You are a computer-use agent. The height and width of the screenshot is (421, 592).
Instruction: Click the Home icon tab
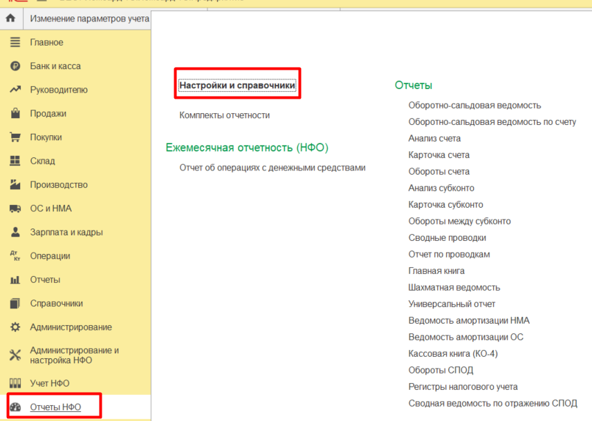[10, 19]
